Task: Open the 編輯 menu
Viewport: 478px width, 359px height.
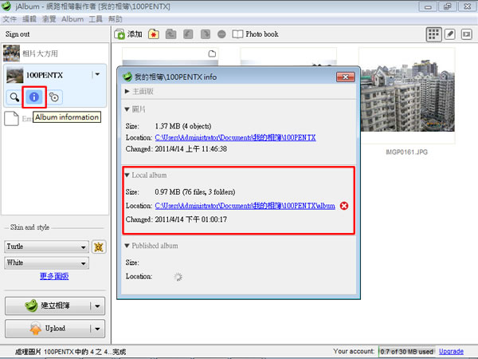Action: click(x=29, y=19)
